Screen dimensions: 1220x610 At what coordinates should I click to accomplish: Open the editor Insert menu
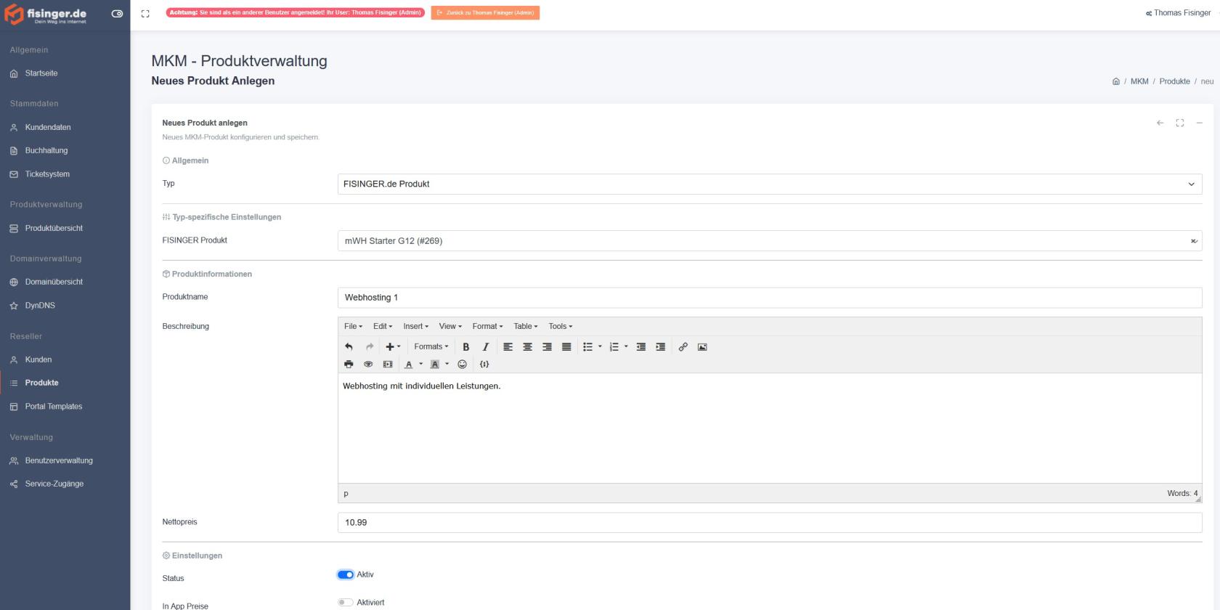416,327
